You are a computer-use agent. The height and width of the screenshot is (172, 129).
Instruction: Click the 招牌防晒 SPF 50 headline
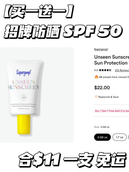pyautogui.click(x=63, y=31)
